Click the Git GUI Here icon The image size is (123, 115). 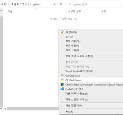pos(62,75)
